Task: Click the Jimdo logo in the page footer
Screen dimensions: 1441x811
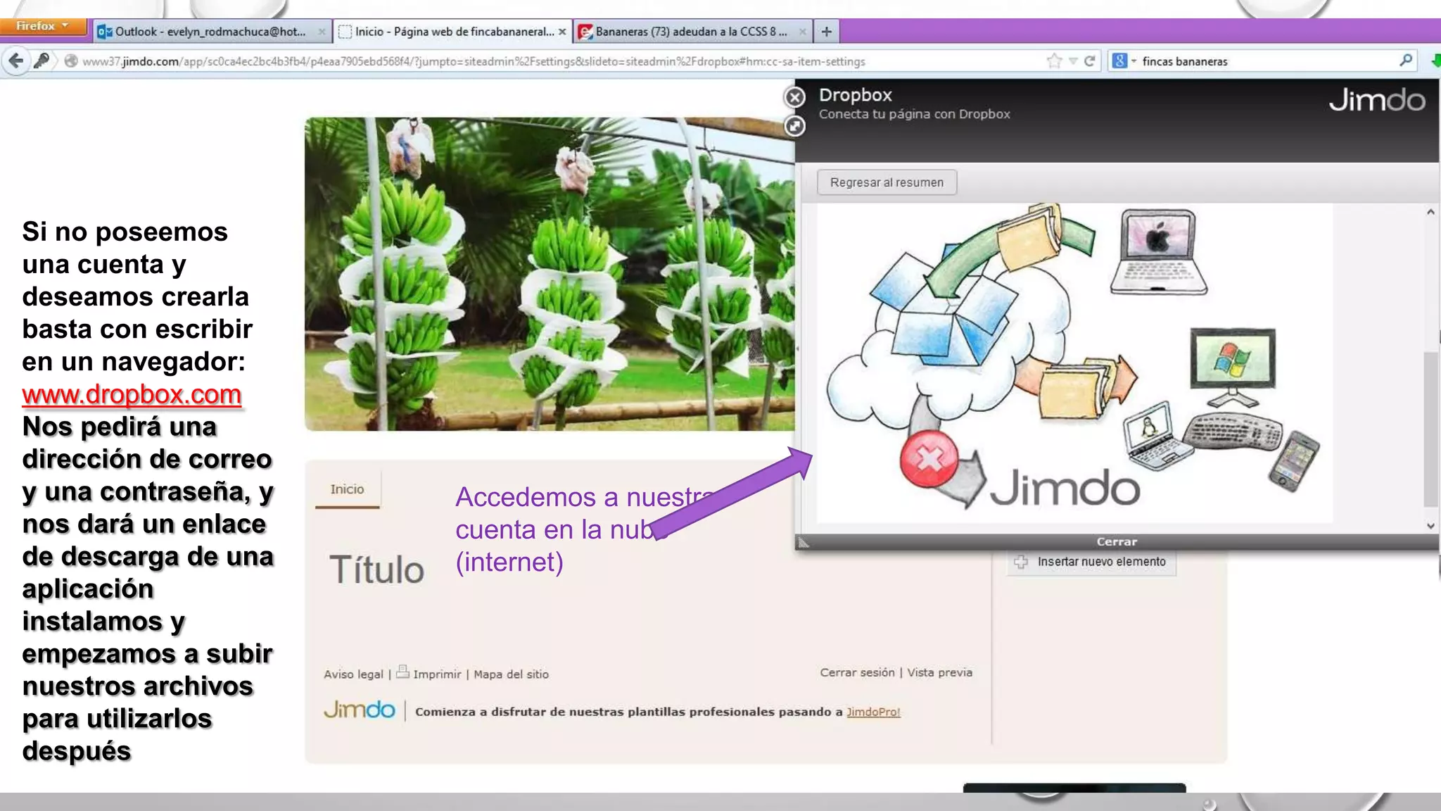Action: click(x=360, y=710)
